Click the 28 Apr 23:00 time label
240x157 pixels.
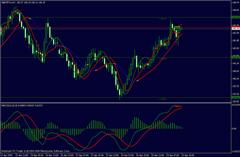(x=158, y=155)
